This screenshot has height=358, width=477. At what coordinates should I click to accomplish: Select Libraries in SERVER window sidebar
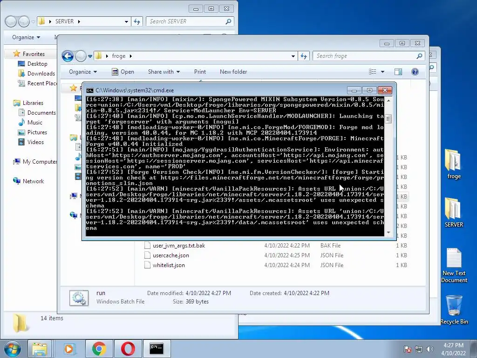33,103
